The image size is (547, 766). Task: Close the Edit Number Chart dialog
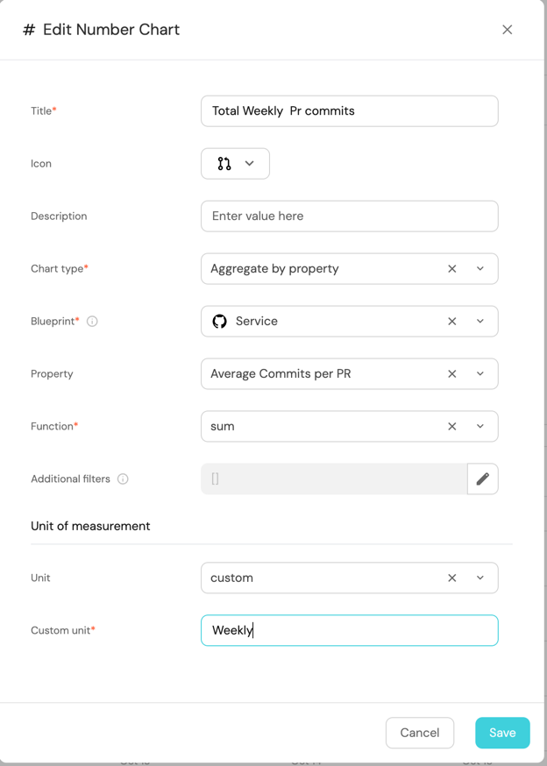pos(507,30)
